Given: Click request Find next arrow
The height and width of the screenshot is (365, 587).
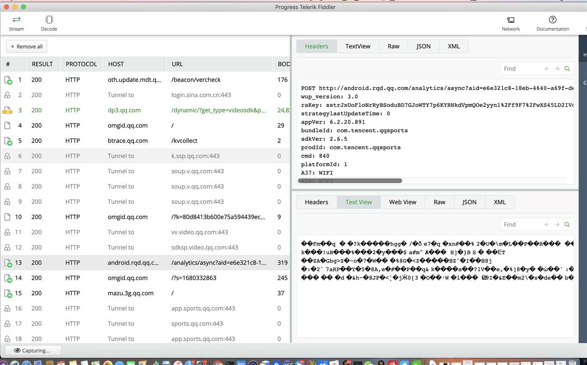Looking at the screenshot, I should pos(557,69).
